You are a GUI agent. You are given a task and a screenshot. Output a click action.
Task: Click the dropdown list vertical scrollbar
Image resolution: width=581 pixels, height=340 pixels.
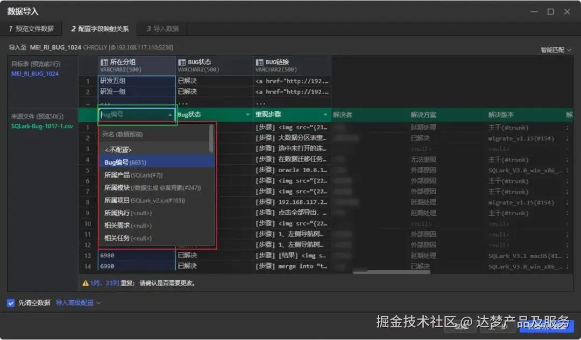[x=211, y=138]
